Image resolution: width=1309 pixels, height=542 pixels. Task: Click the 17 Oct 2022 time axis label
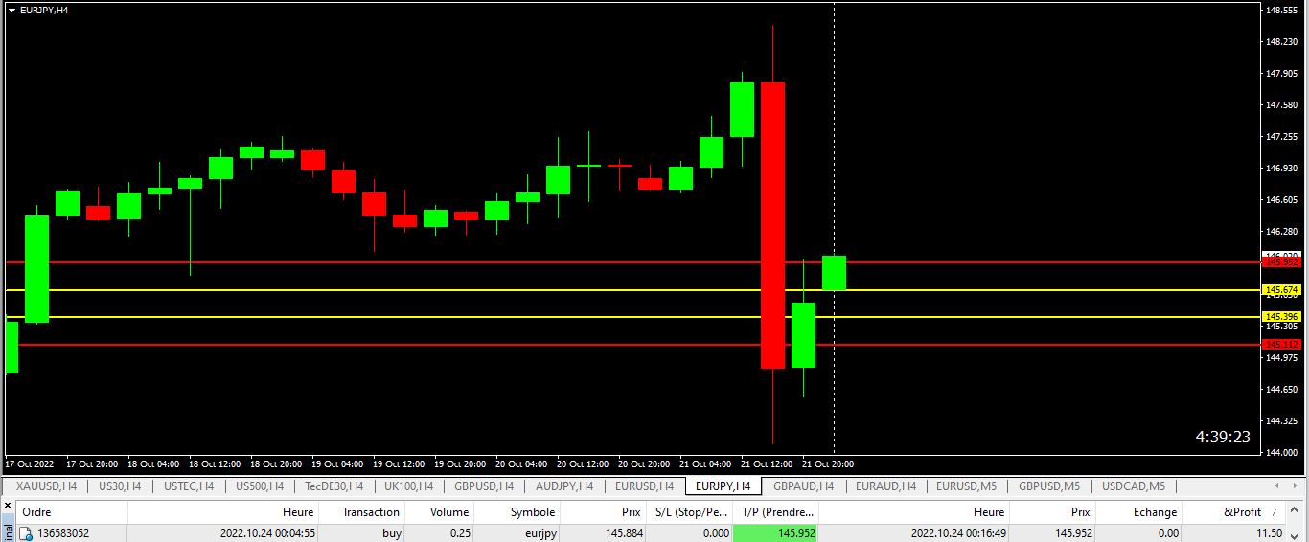[30, 463]
